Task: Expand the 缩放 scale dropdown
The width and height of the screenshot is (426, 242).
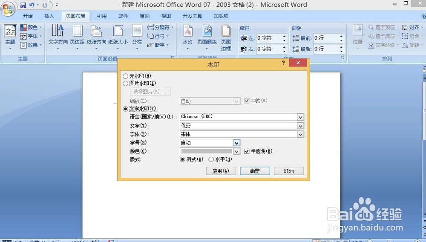Action: tap(236, 101)
